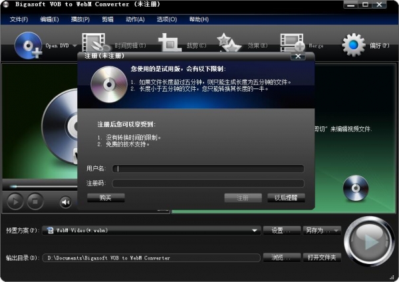Open the 动作(A) menu
This screenshot has width=399, height=282.
coord(135,19)
